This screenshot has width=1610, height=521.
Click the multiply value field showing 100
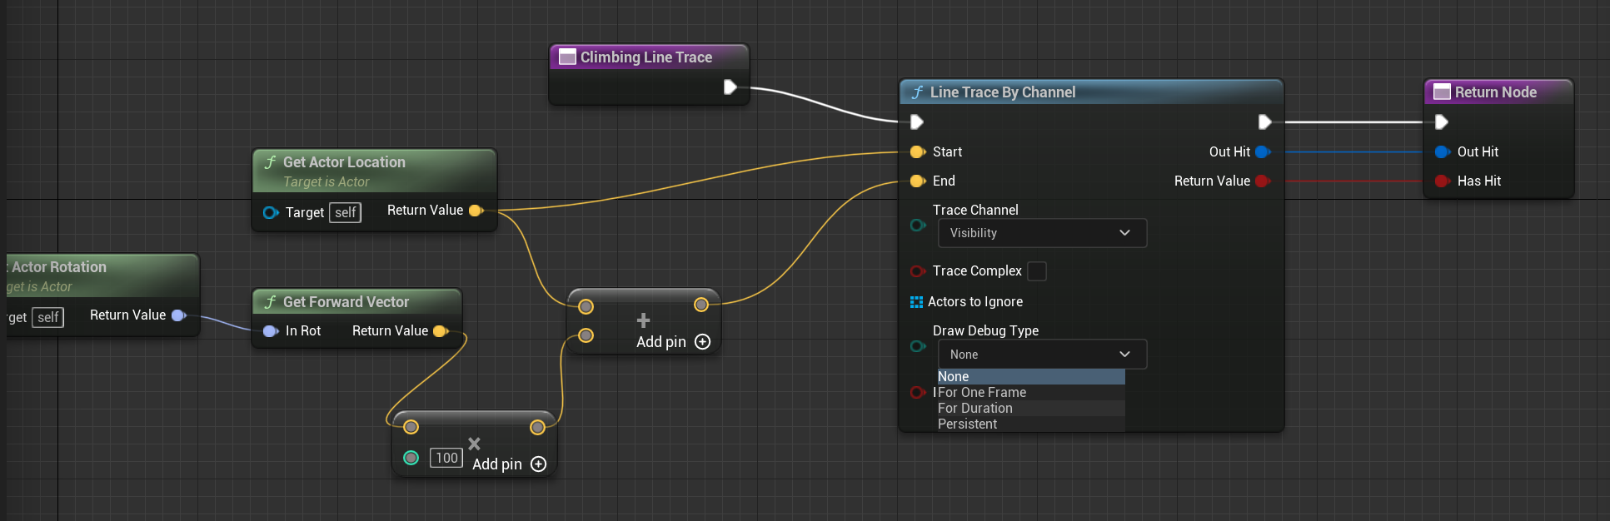(446, 458)
